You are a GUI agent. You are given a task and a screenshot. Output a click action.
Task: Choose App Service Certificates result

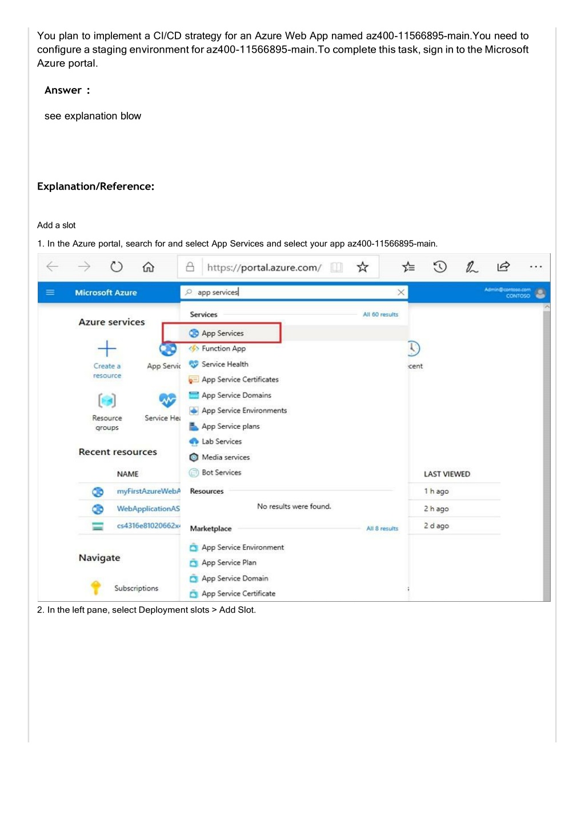pyautogui.click(x=240, y=379)
